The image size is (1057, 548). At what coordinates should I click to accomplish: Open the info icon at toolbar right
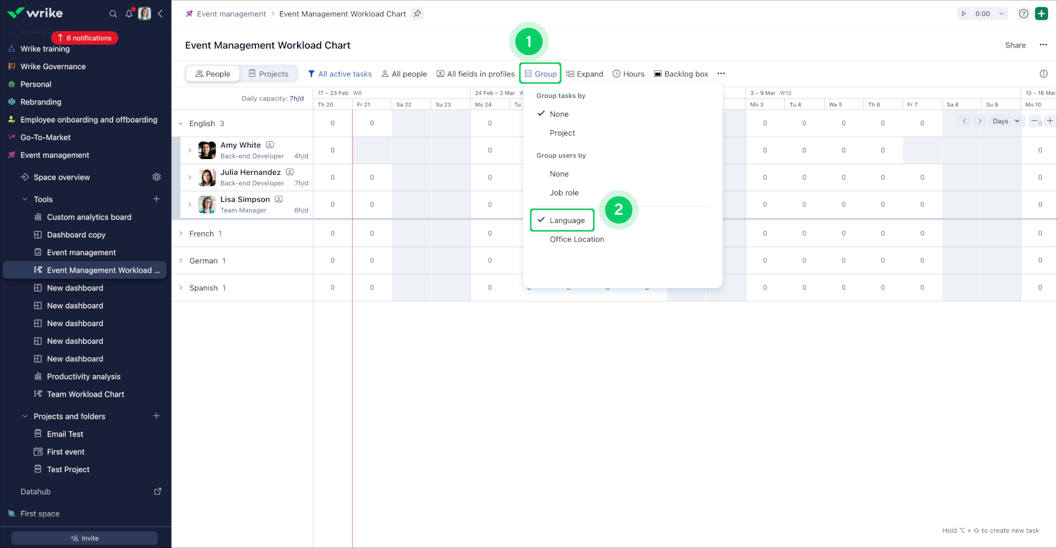pyautogui.click(x=1043, y=73)
